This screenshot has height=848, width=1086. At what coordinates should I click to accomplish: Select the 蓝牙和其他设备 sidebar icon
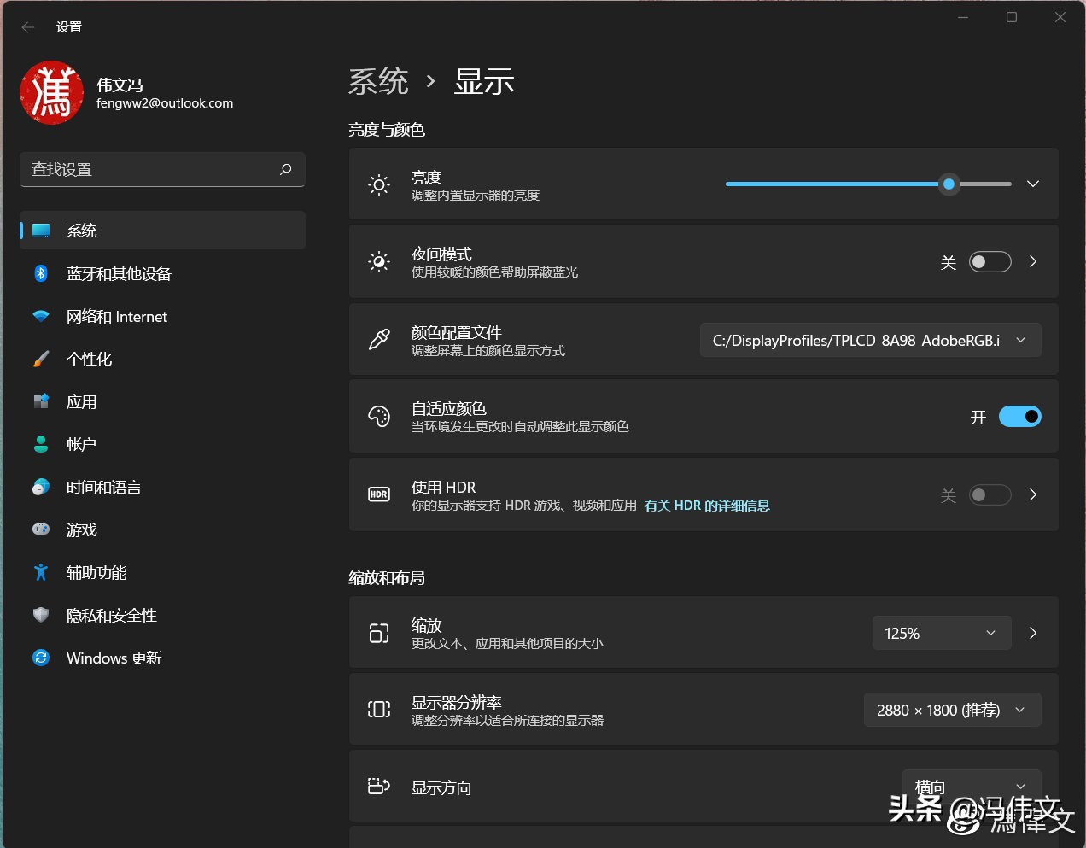[41, 273]
